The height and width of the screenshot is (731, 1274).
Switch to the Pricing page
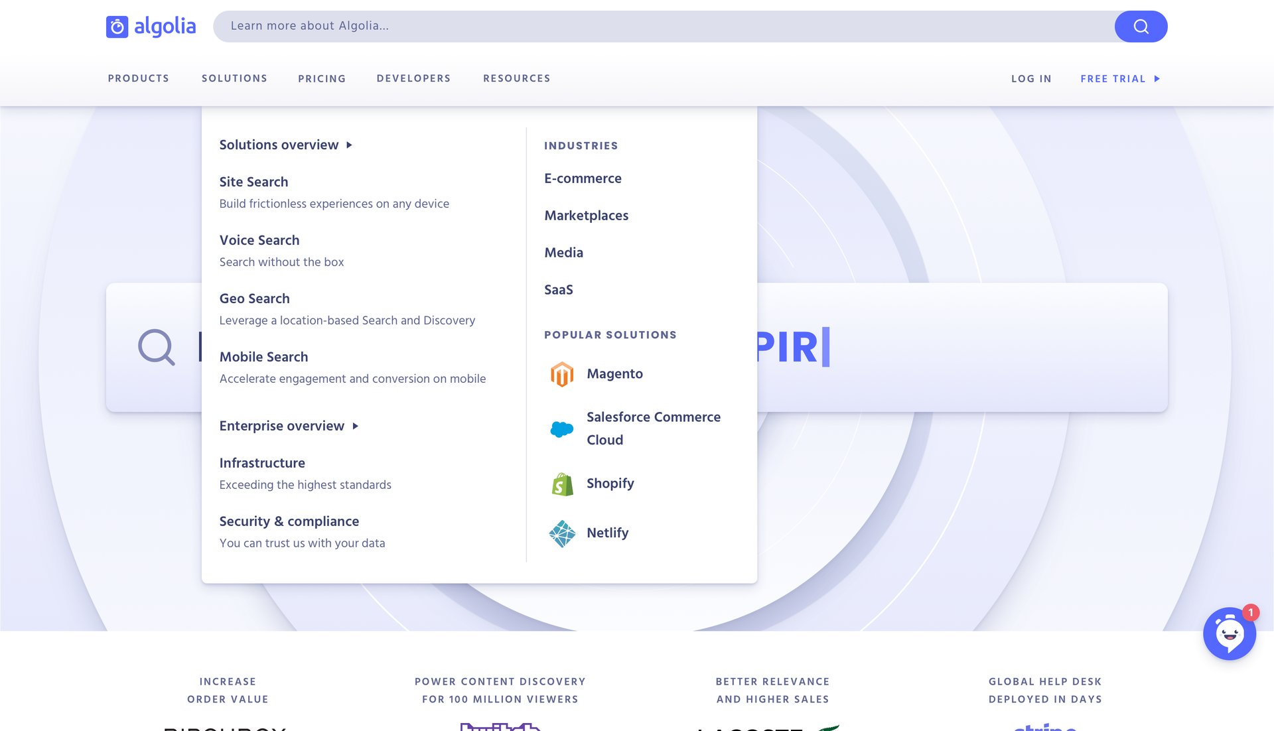click(x=322, y=78)
